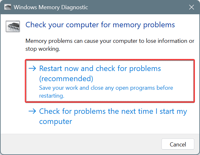Click the Check your computer for memory problems heading

(x=100, y=24)
